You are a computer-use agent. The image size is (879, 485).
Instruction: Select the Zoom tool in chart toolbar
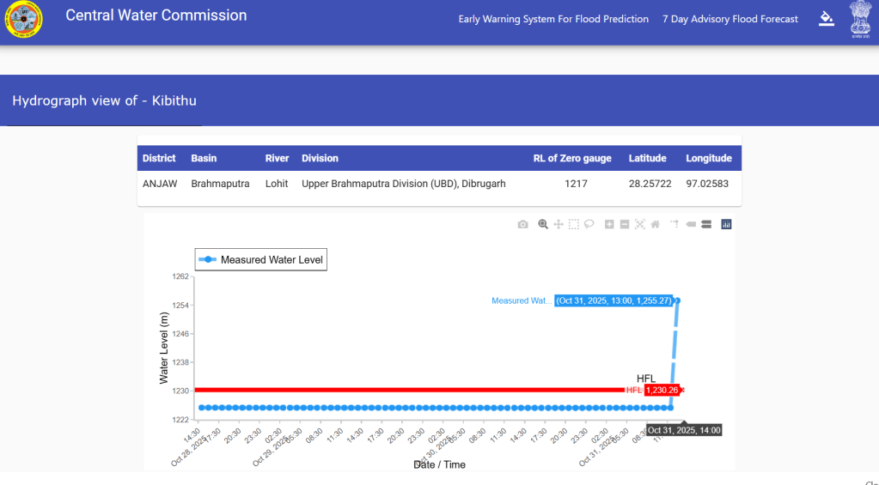point(543,225)
